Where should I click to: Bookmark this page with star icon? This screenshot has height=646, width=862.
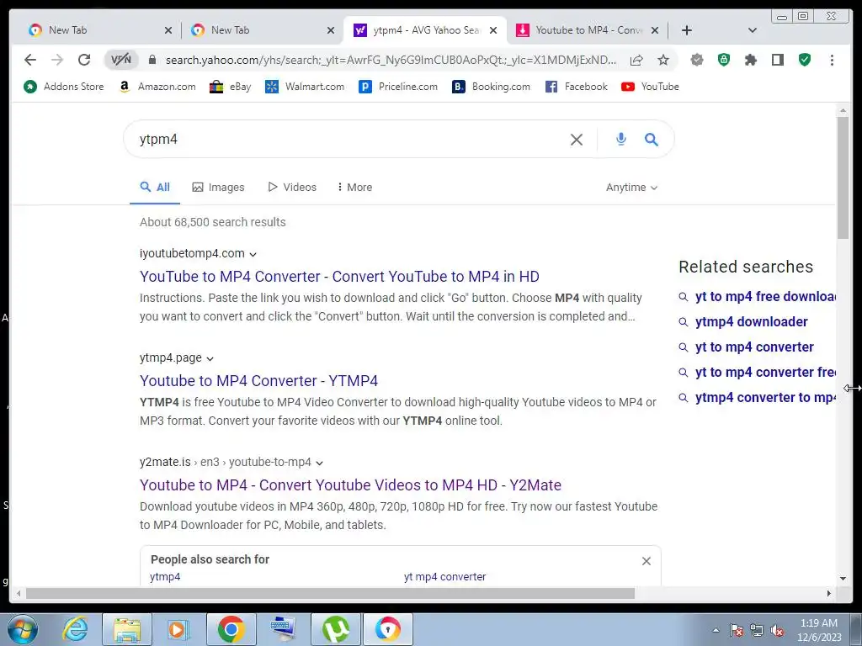pos(663,60)
